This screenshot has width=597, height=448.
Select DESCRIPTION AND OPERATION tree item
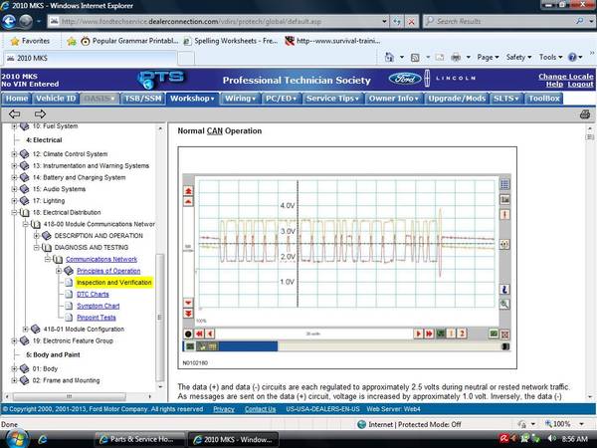point(99,236)
